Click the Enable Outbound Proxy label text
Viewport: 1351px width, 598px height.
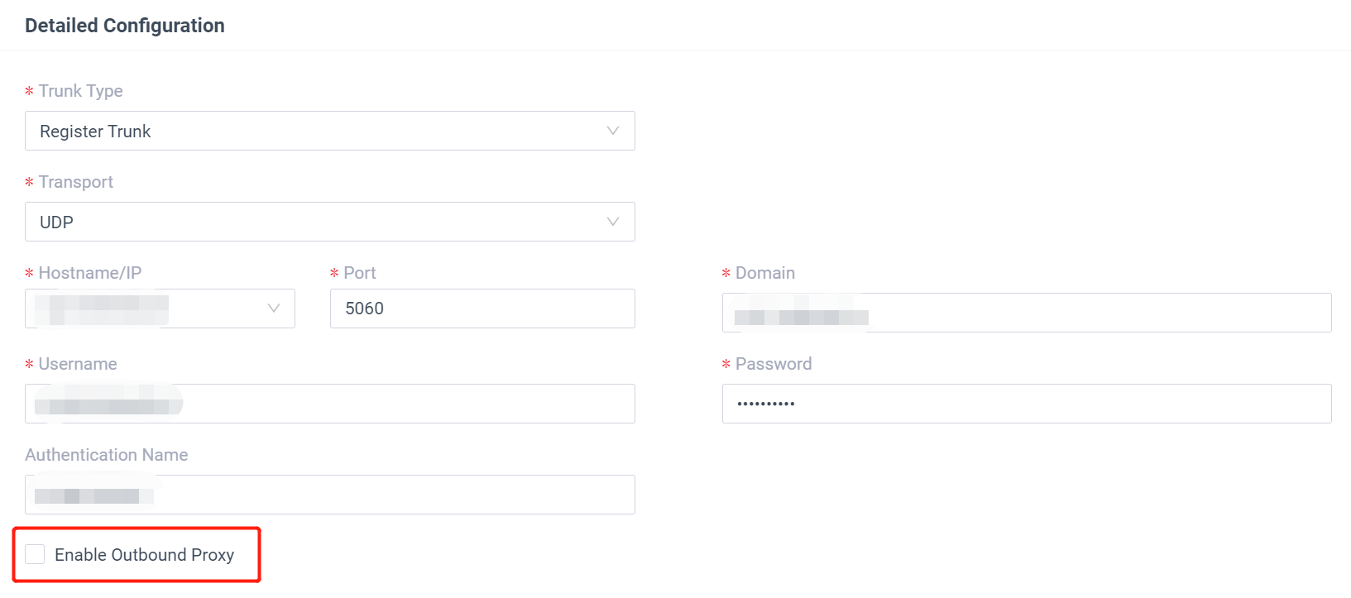coord(144,555)
